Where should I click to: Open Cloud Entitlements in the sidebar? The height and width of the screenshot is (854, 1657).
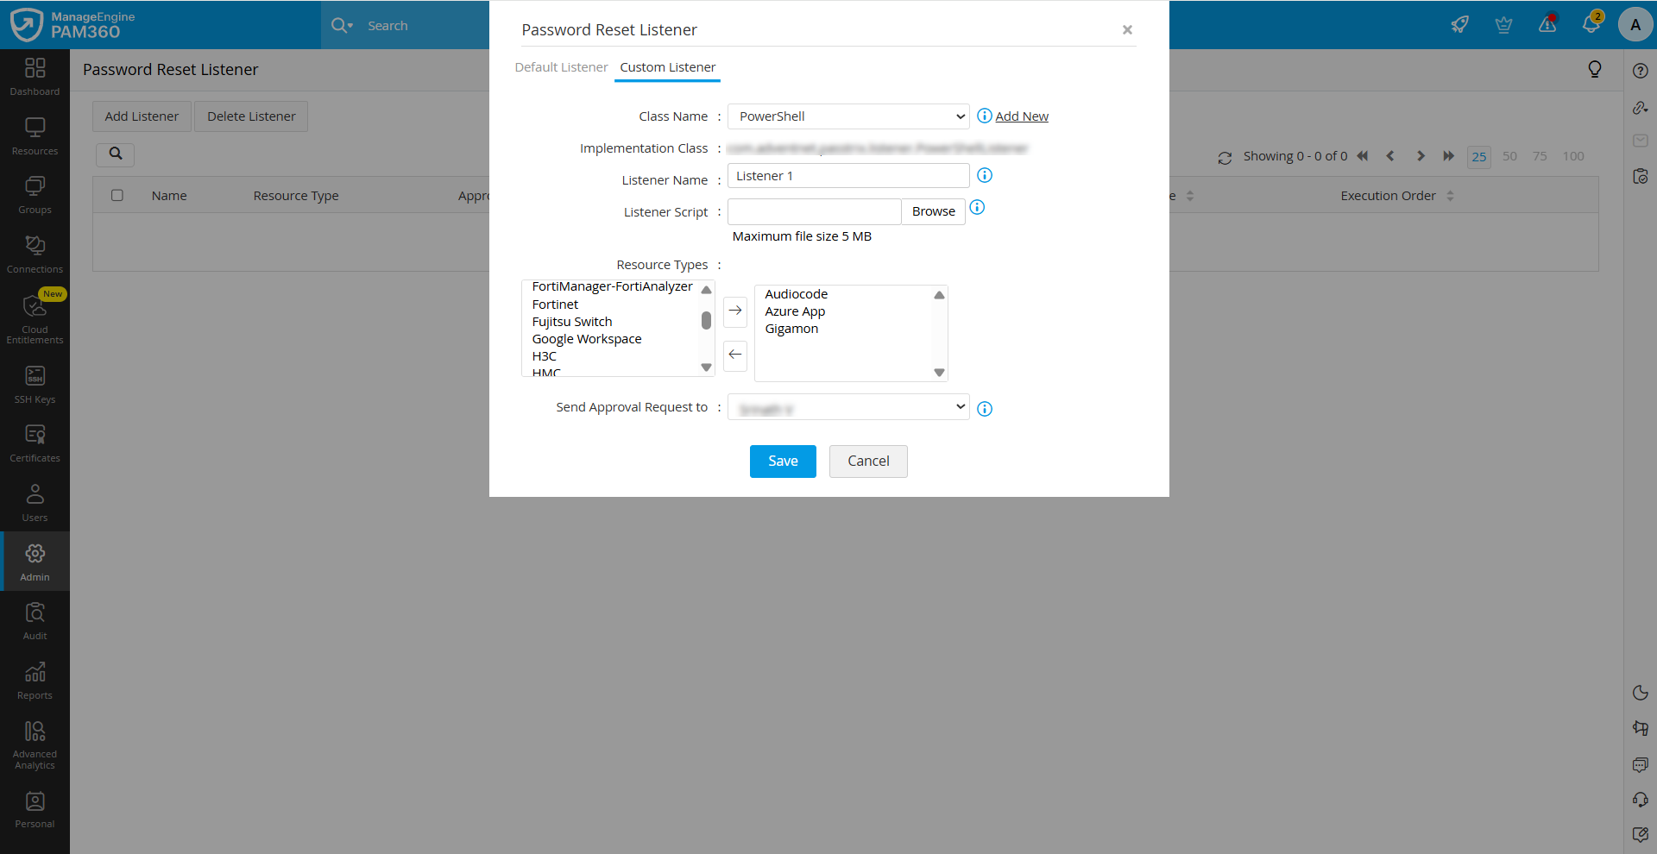click(x=35, y=319)
